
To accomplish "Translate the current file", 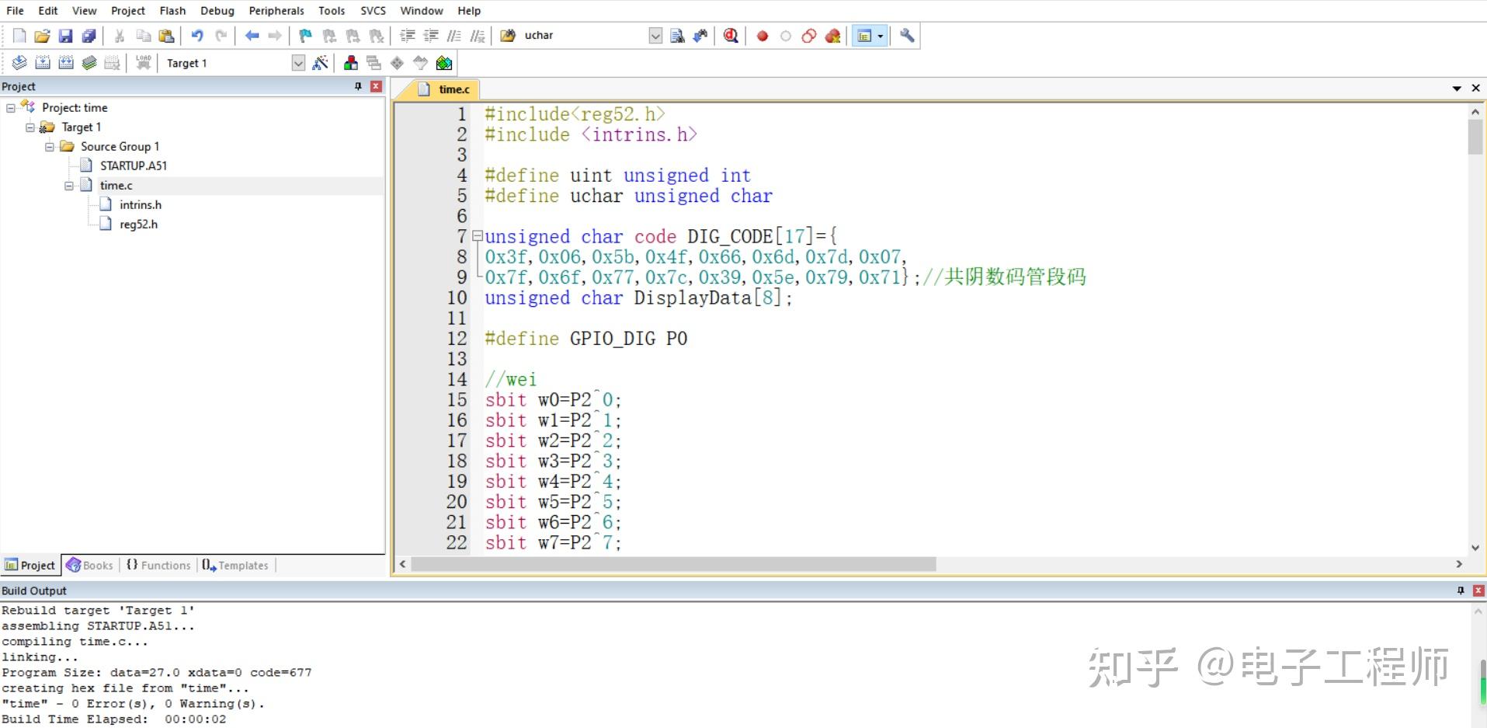I will (19, 63).
